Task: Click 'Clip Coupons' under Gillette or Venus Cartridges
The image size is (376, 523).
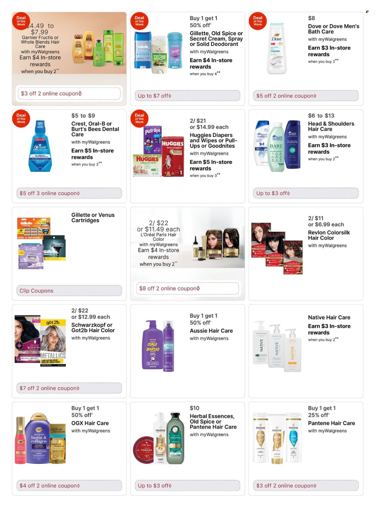Action: [69, 291]
